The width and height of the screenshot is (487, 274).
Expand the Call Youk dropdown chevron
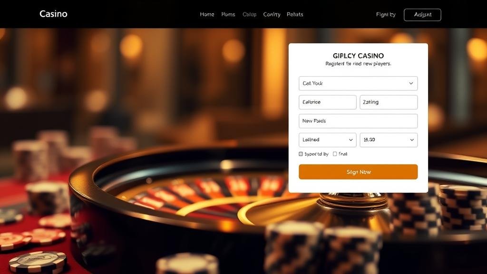[411, 83]
